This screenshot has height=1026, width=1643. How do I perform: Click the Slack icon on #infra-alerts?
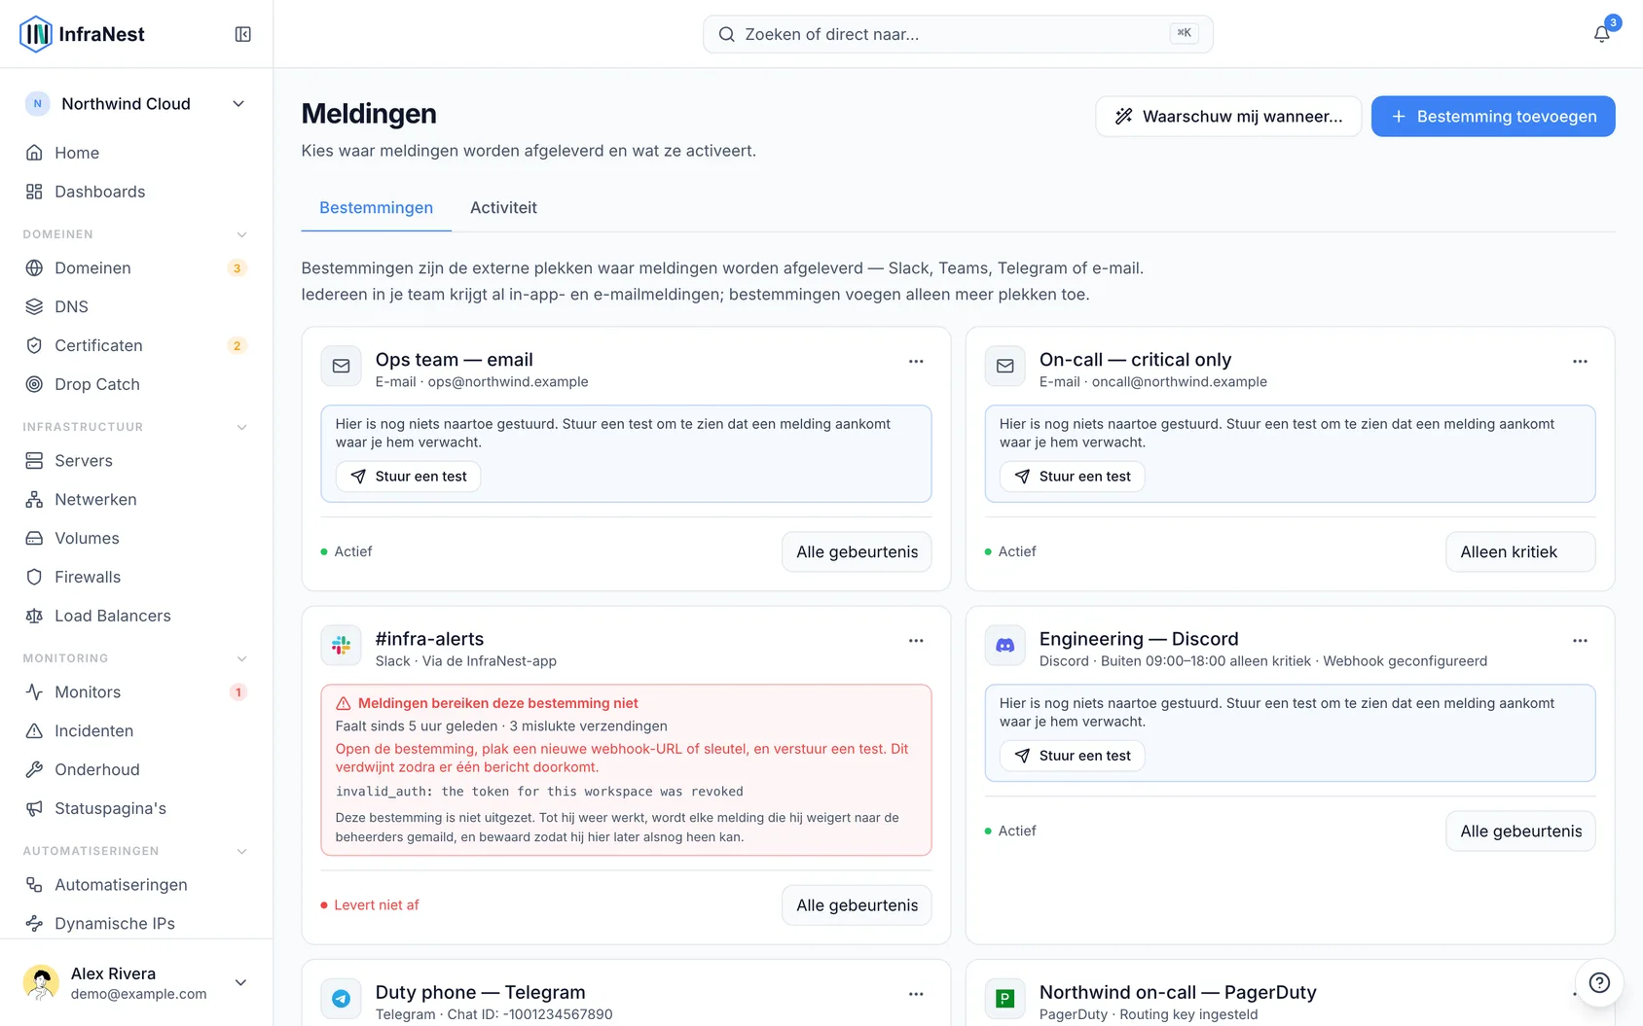(x=341, y=646)
